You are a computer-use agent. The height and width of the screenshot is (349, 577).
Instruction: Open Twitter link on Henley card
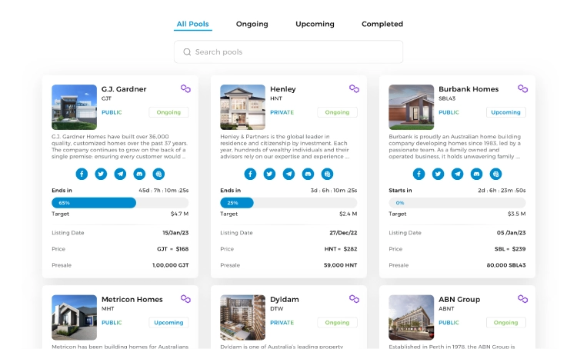click(269, 174)
